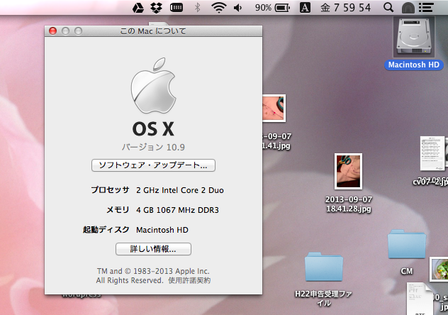Screen dimensions: 448x315
Task: Open the 使用許諾契約 link
Action: [189, 281]
